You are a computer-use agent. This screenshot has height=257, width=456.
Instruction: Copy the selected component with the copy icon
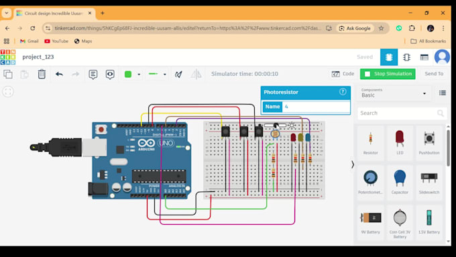point(8,74)
